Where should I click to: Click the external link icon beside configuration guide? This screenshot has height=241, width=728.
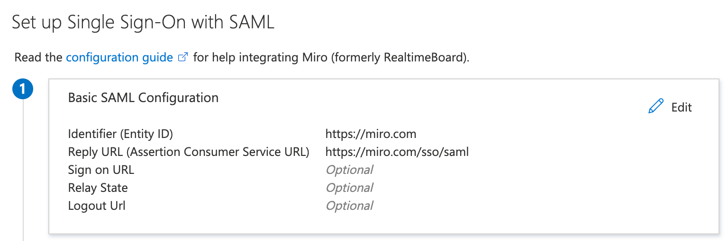click(x=182, y=58)
